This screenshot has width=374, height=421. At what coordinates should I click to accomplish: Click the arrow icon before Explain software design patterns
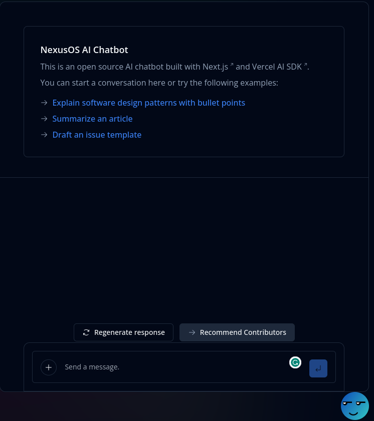point(45,103)
